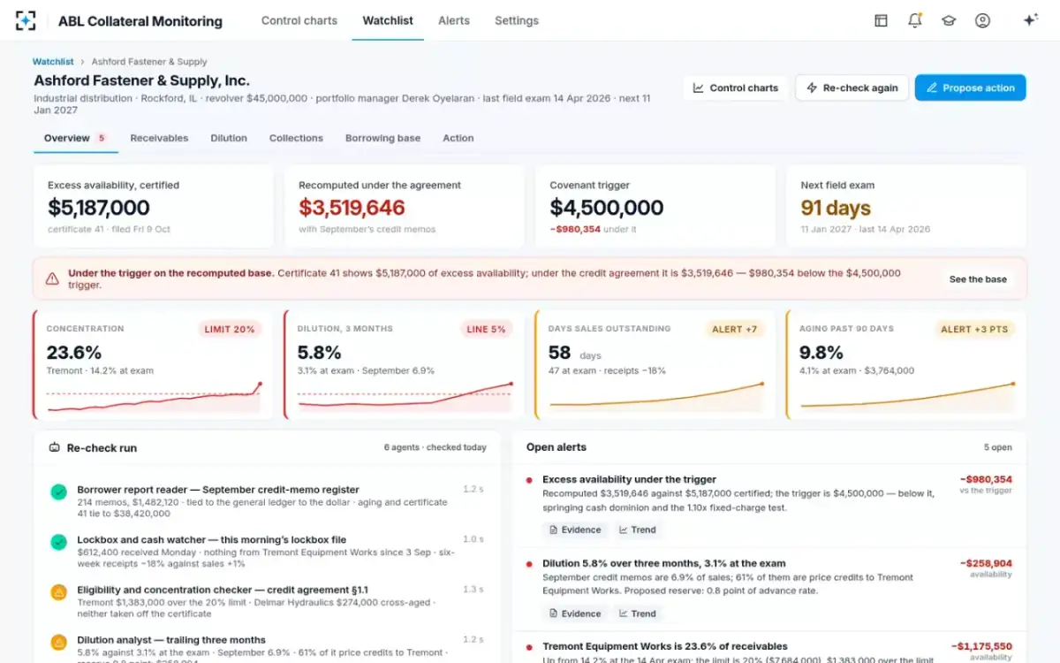Open the Dilution sub-tab
This screenshot has width=1060, height=663.
coord(229,138)
